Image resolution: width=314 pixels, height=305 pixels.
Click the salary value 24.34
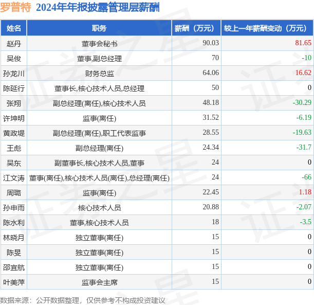coord(211,147)
